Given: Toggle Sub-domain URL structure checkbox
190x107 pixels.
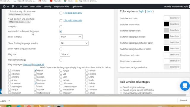Looking at the screenshot, I should coord(61,21).
